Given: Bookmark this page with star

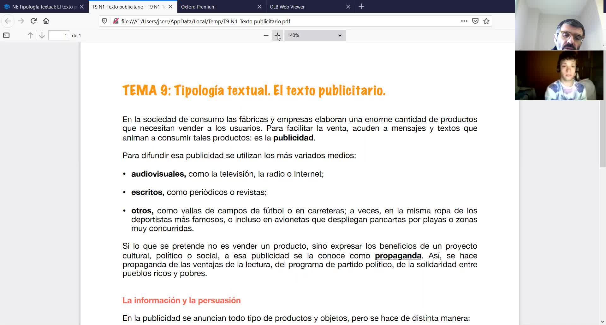Looking at the screenshot, I should [486, 21].
